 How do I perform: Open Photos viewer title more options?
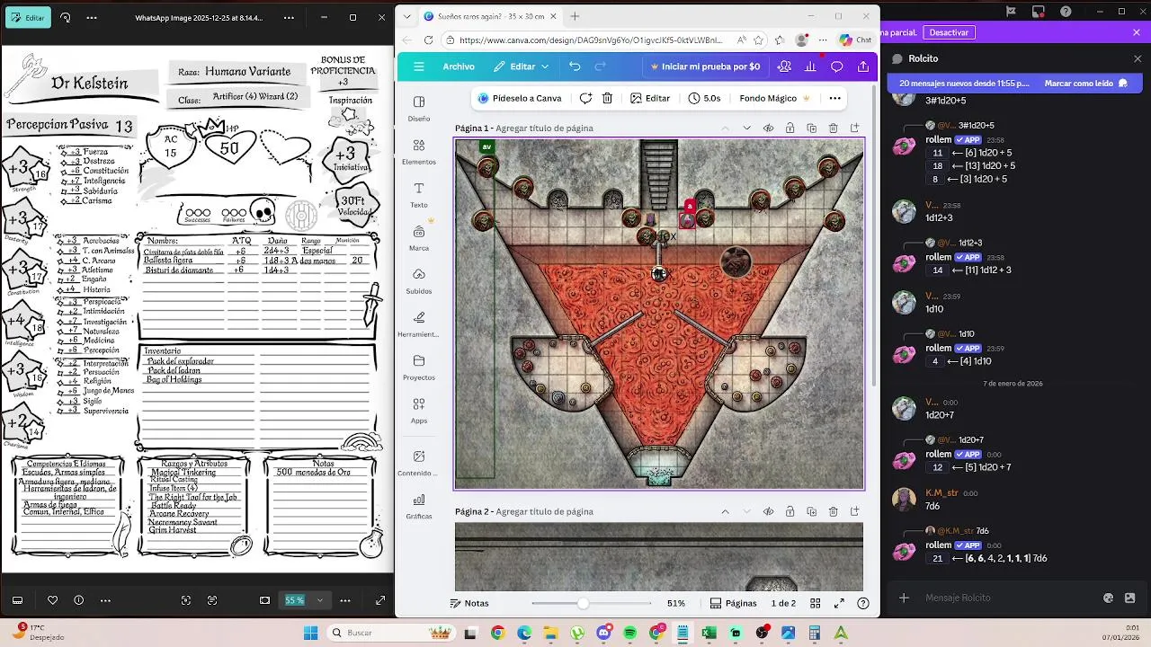[289, 17]
